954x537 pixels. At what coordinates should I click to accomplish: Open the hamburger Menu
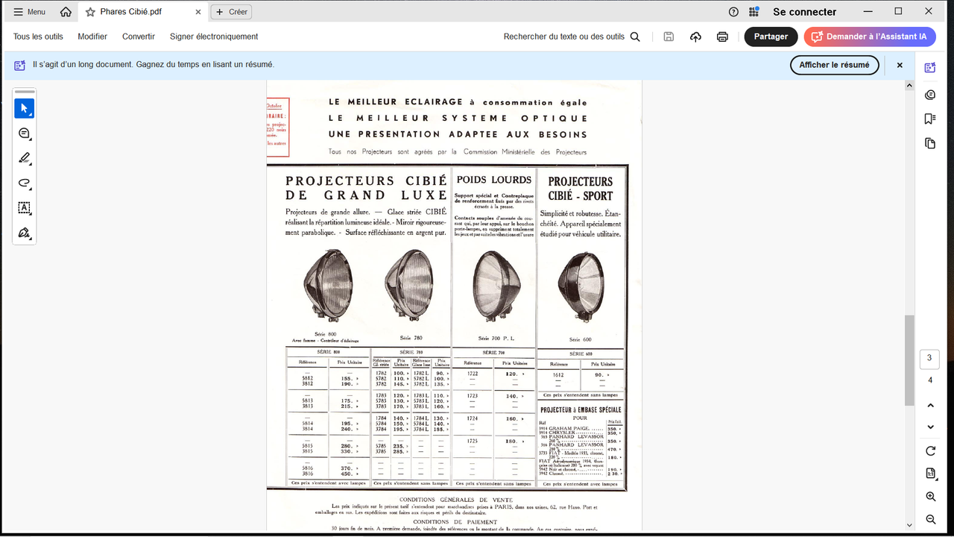29,12
